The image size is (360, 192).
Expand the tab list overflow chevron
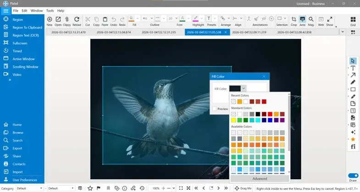click(x=343, y=32)
